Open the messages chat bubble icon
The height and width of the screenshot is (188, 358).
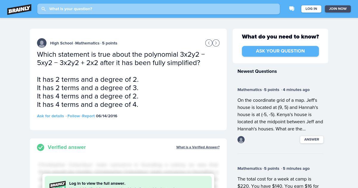coord(292,9)
